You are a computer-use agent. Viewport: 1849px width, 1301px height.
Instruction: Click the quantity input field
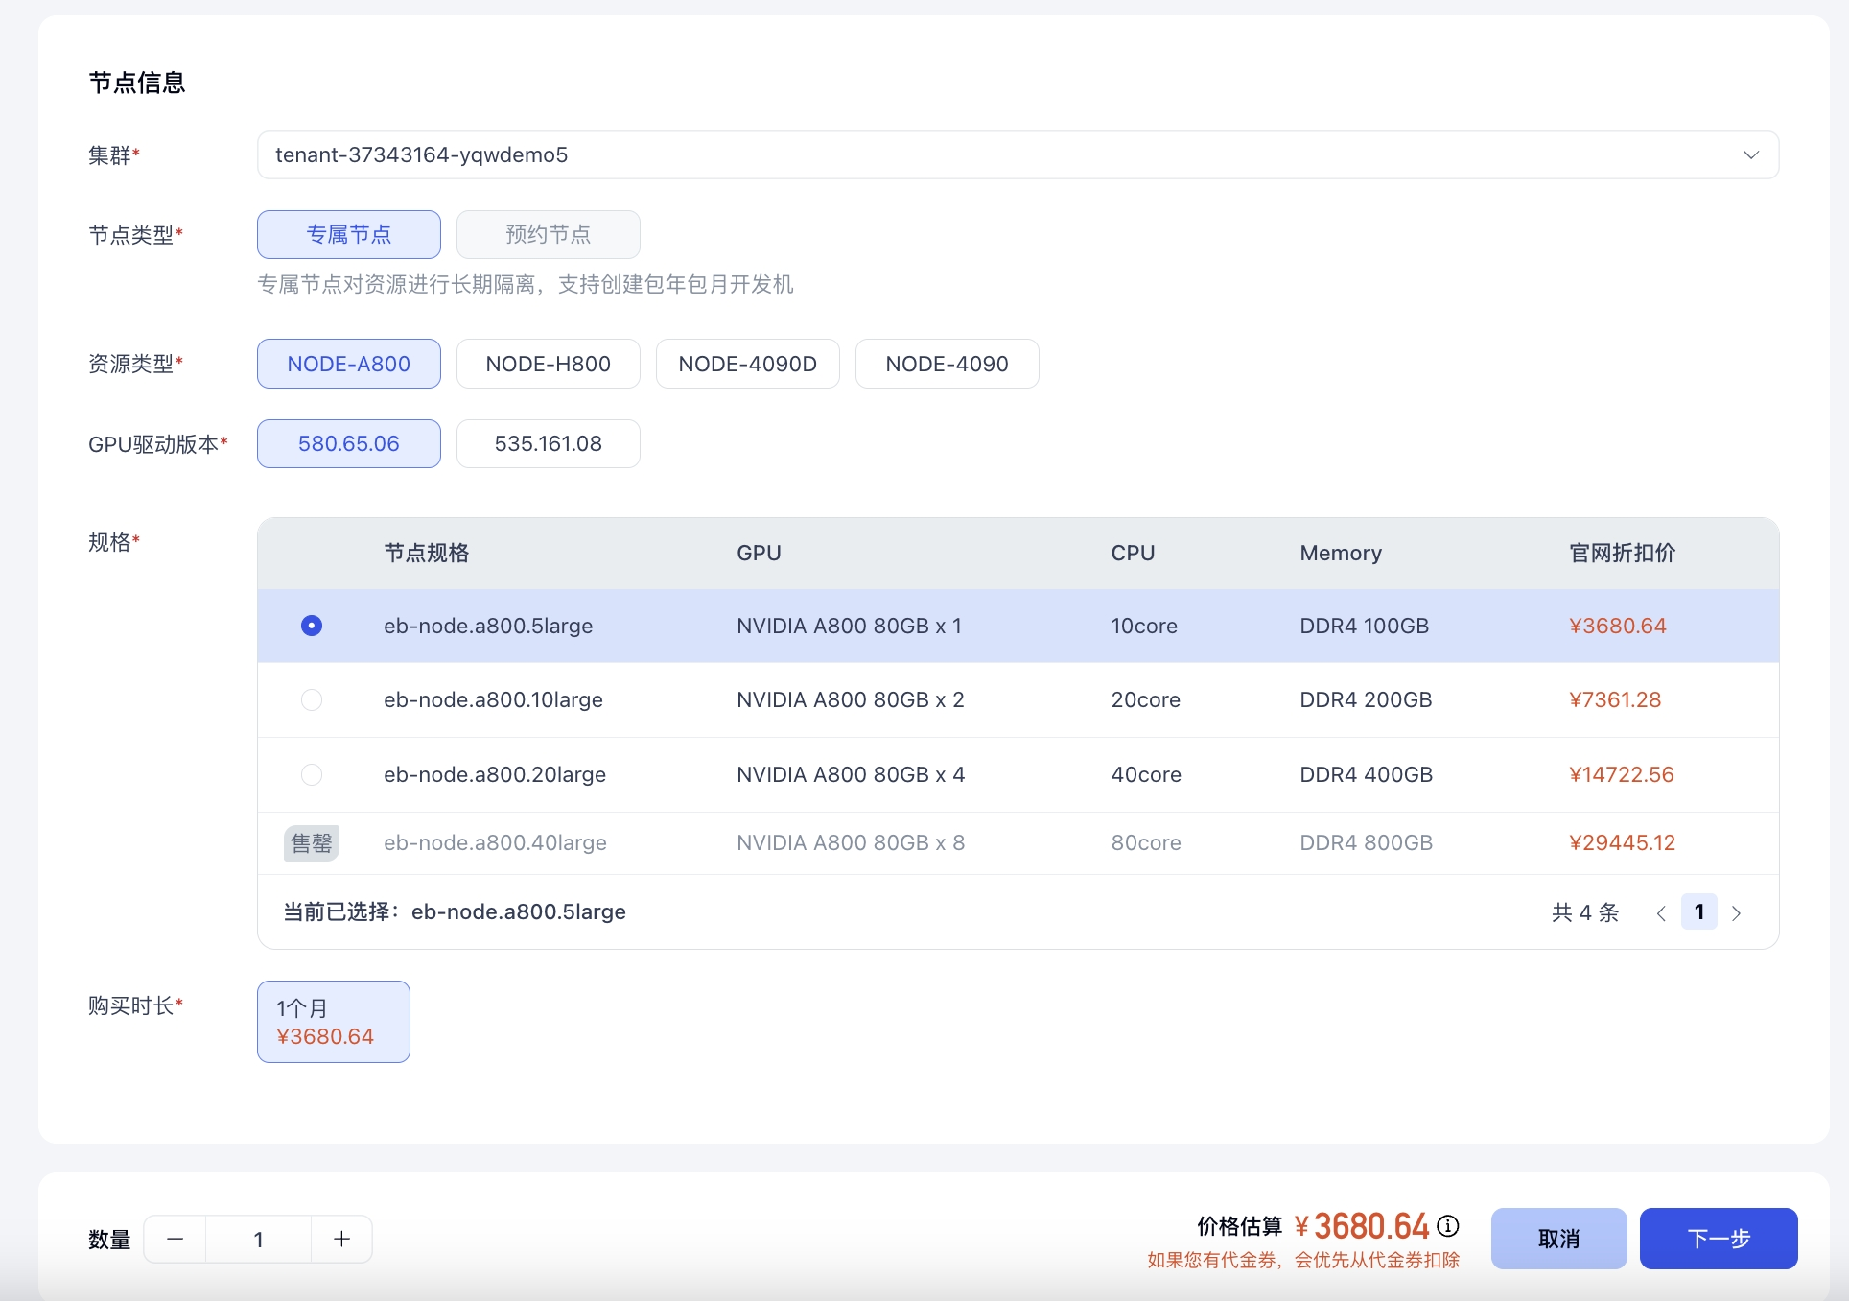258,1239
